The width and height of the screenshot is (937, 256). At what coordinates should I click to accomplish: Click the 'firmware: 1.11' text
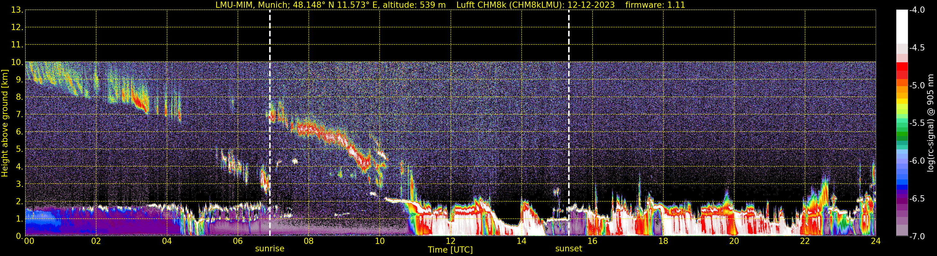point(655,5)
